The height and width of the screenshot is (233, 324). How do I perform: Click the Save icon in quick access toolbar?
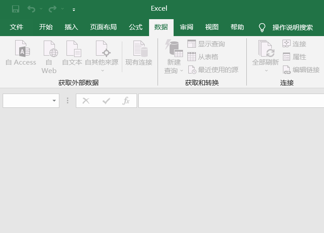(16, 9)
